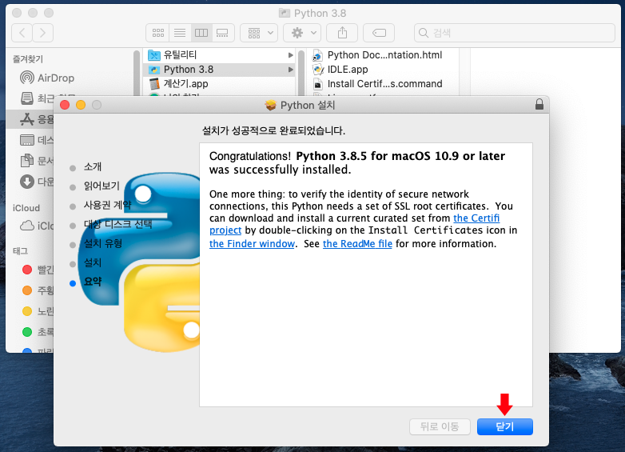The image size is (625, 452).
Task: Click the Finder search field
Action: point(515,33)
